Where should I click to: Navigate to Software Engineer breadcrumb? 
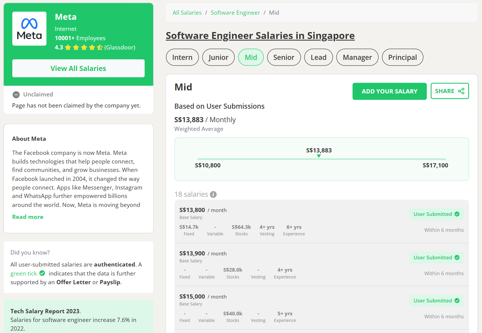tap(235, 13)
